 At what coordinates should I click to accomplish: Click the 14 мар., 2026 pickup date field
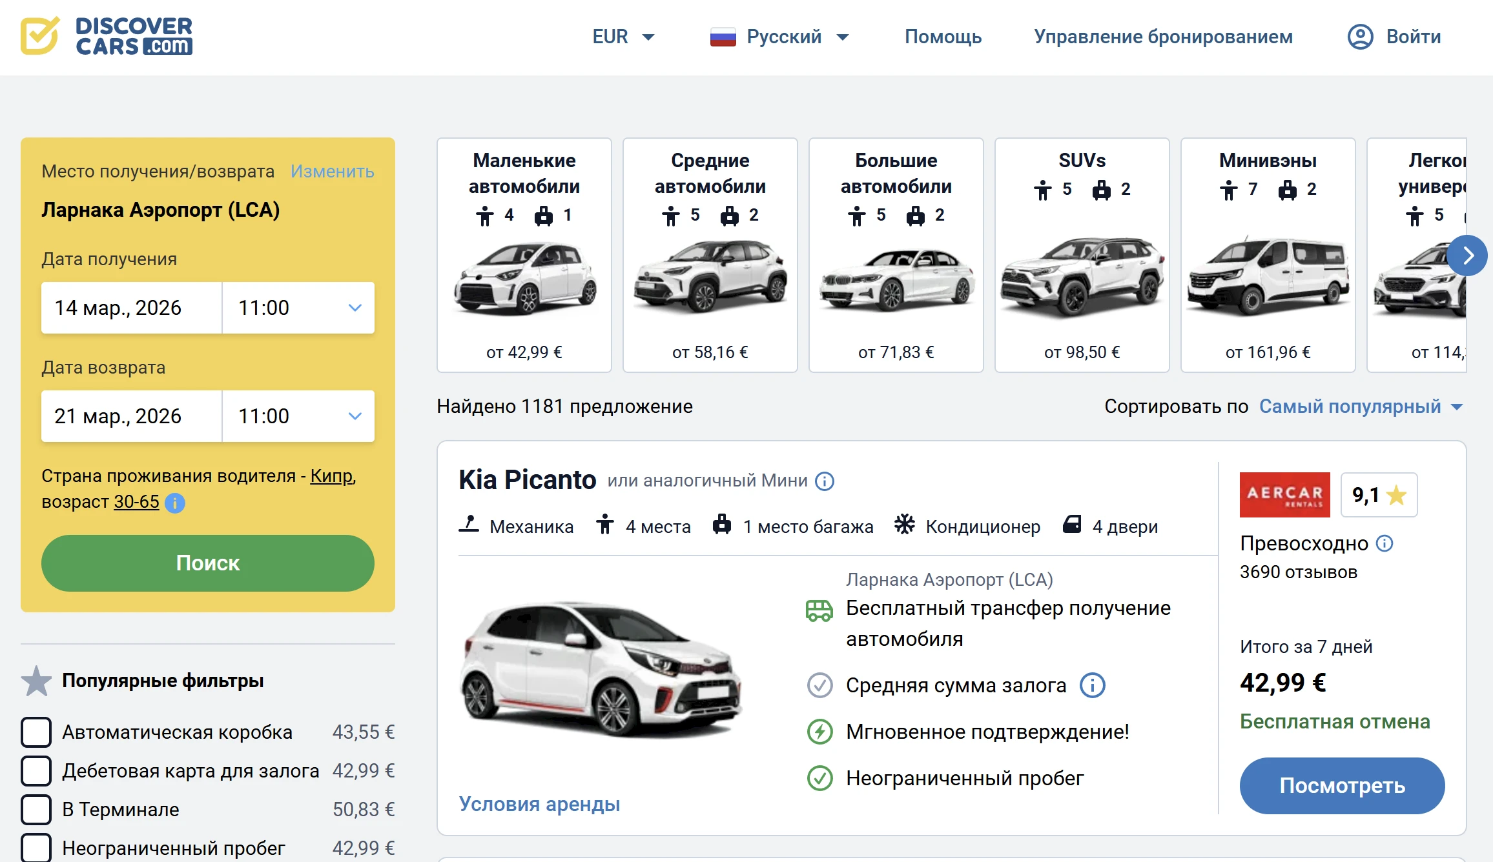[x=132, y=308]
